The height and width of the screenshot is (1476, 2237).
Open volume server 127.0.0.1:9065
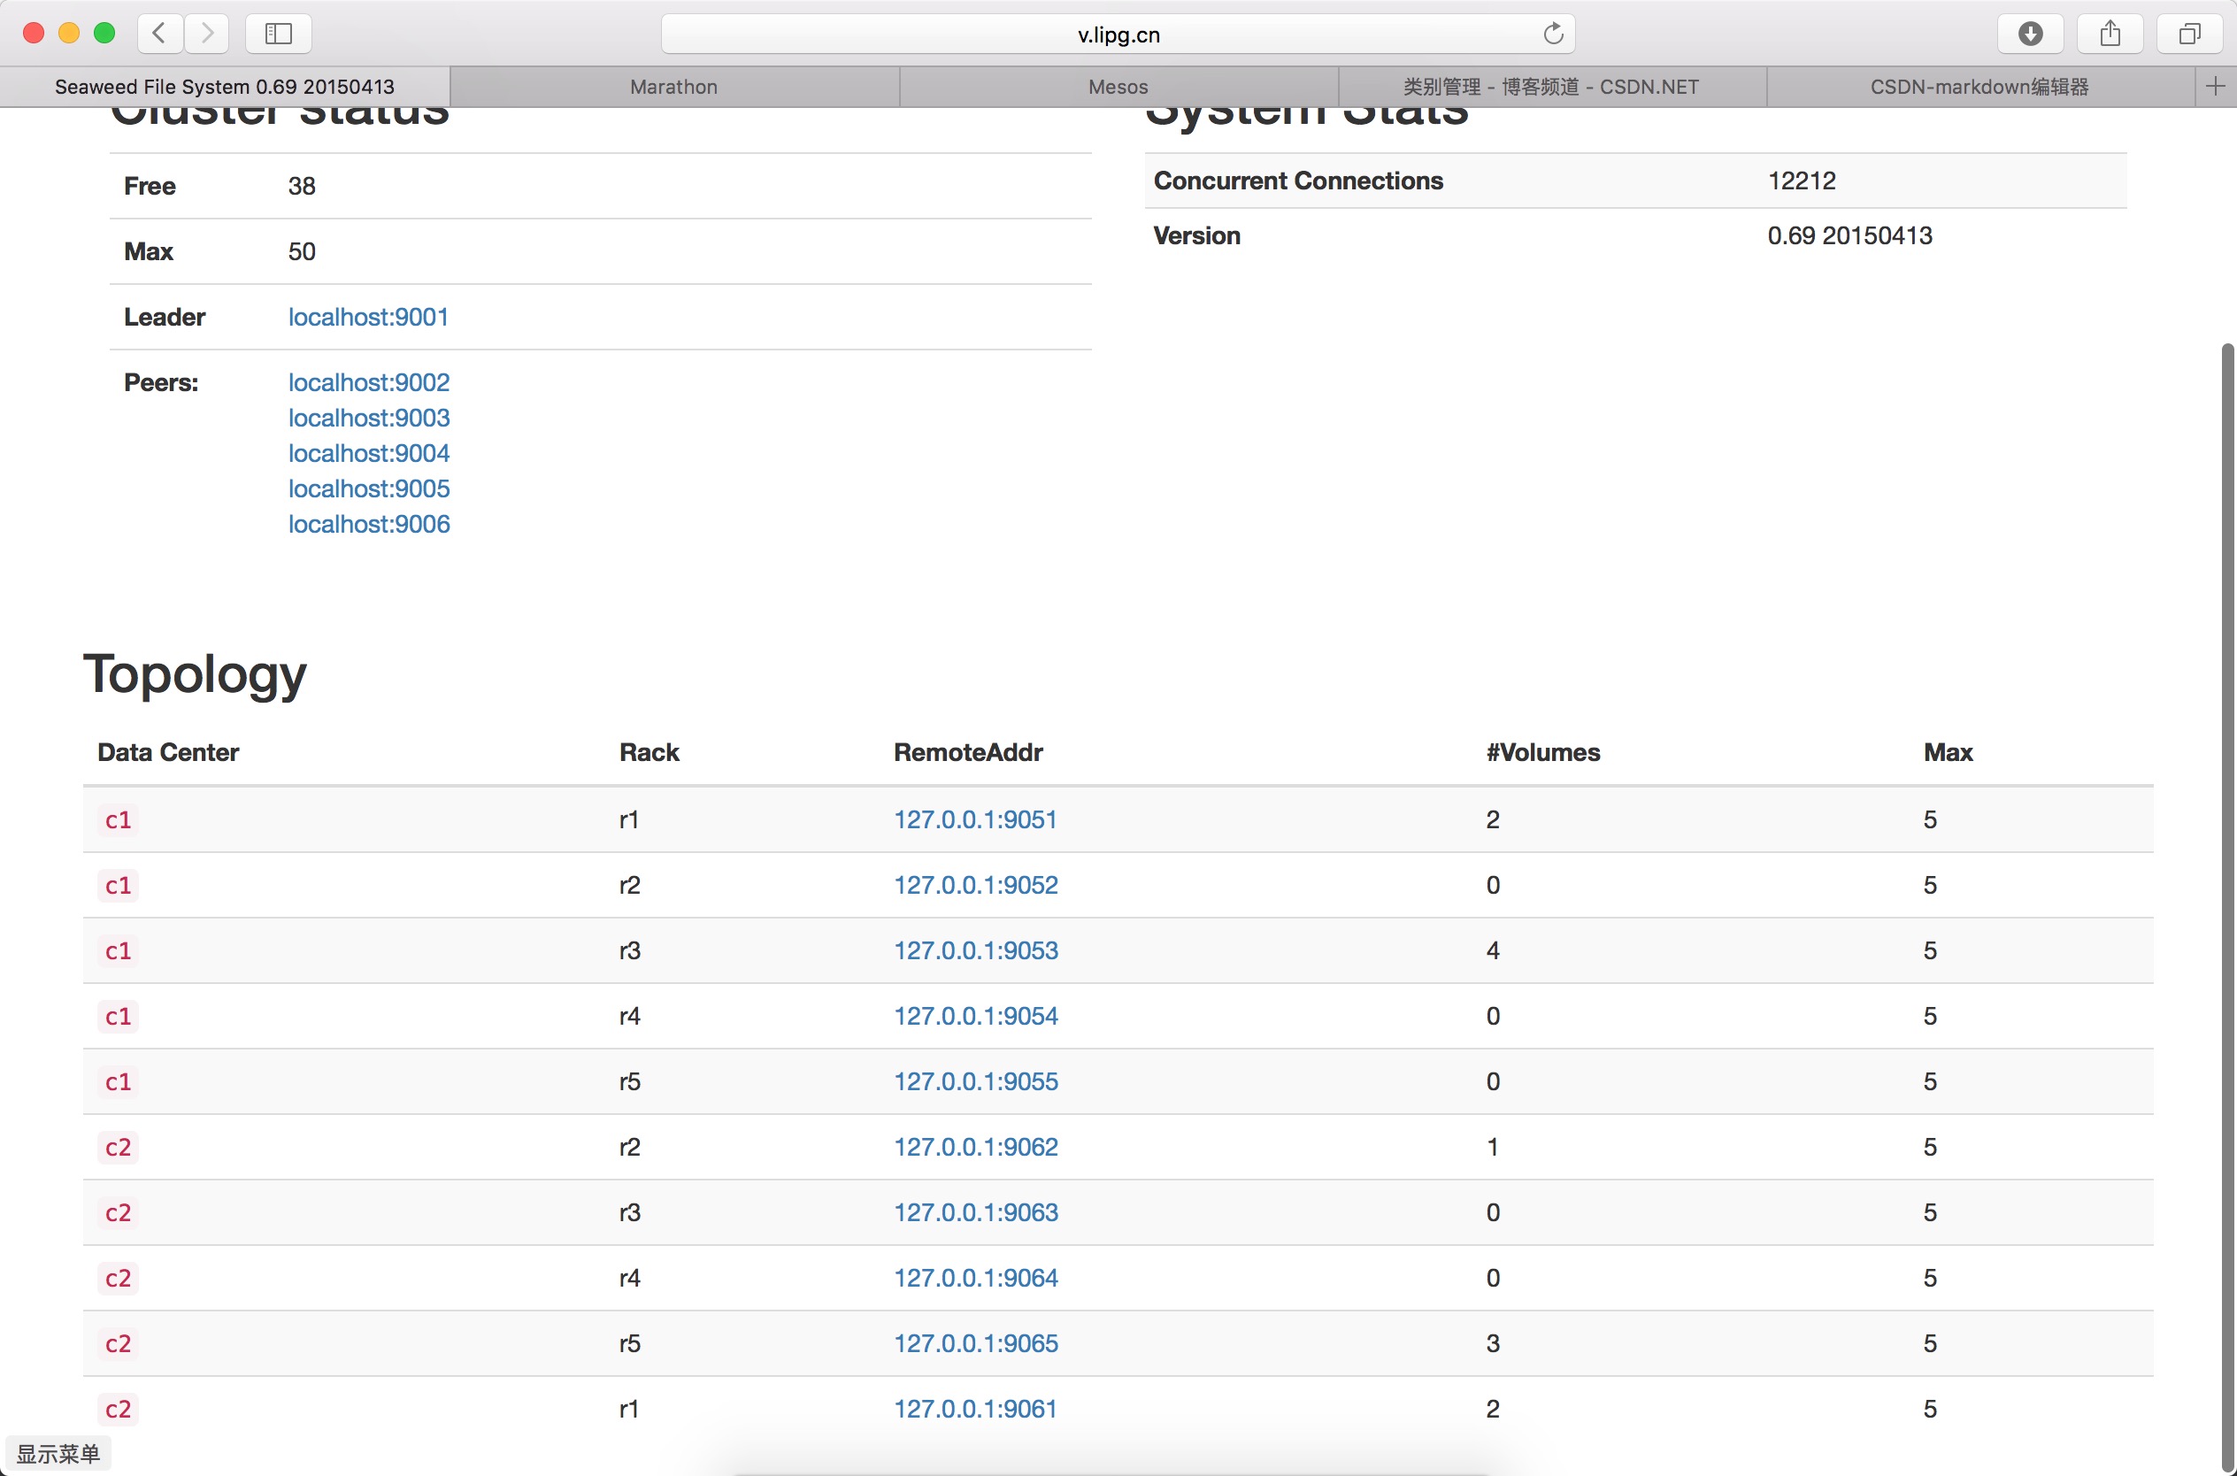[976, 1343]
